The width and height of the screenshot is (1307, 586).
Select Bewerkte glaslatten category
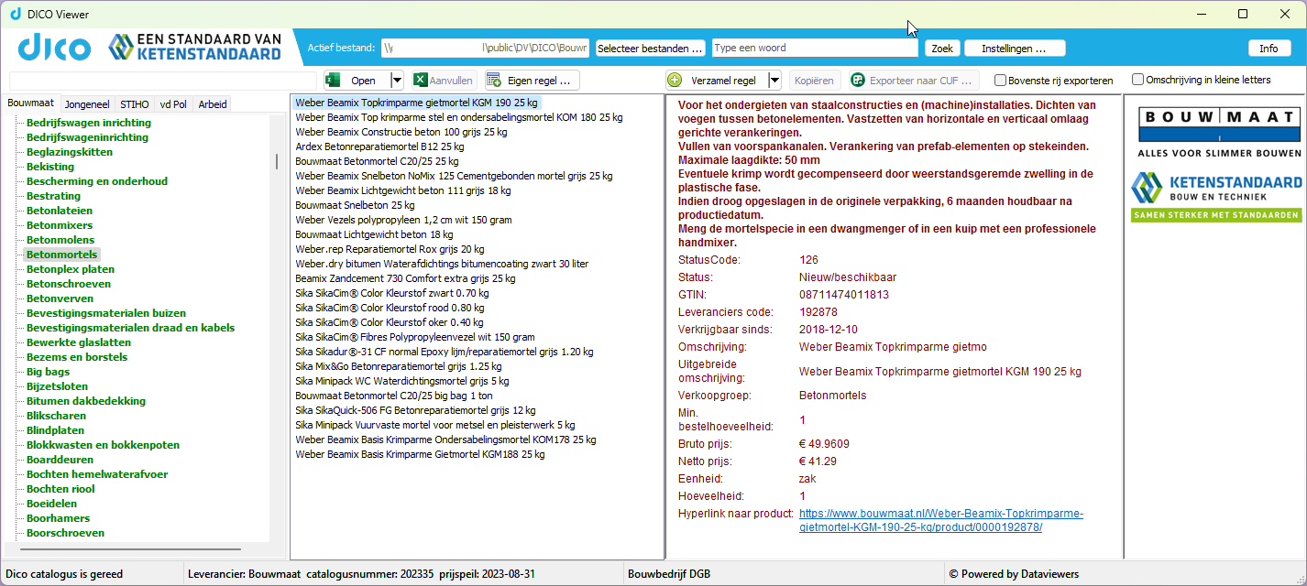point(79,342)
